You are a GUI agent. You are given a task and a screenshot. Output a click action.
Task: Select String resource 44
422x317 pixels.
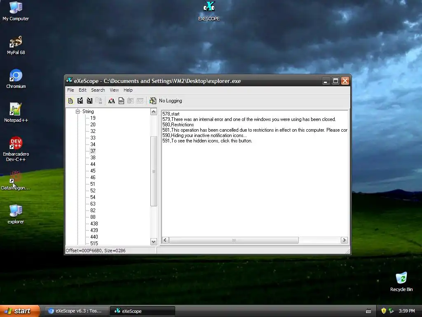click(93, 164)
